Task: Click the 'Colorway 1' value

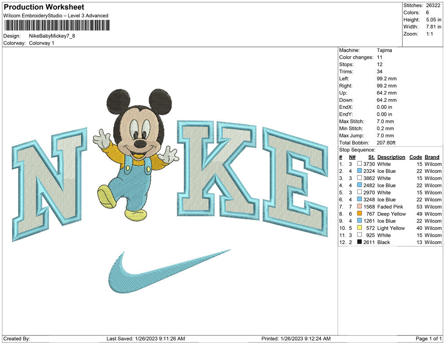Action: [x=41, y=43]
